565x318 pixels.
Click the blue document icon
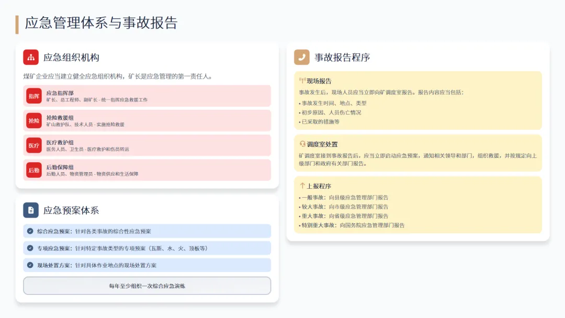[31, 210]
